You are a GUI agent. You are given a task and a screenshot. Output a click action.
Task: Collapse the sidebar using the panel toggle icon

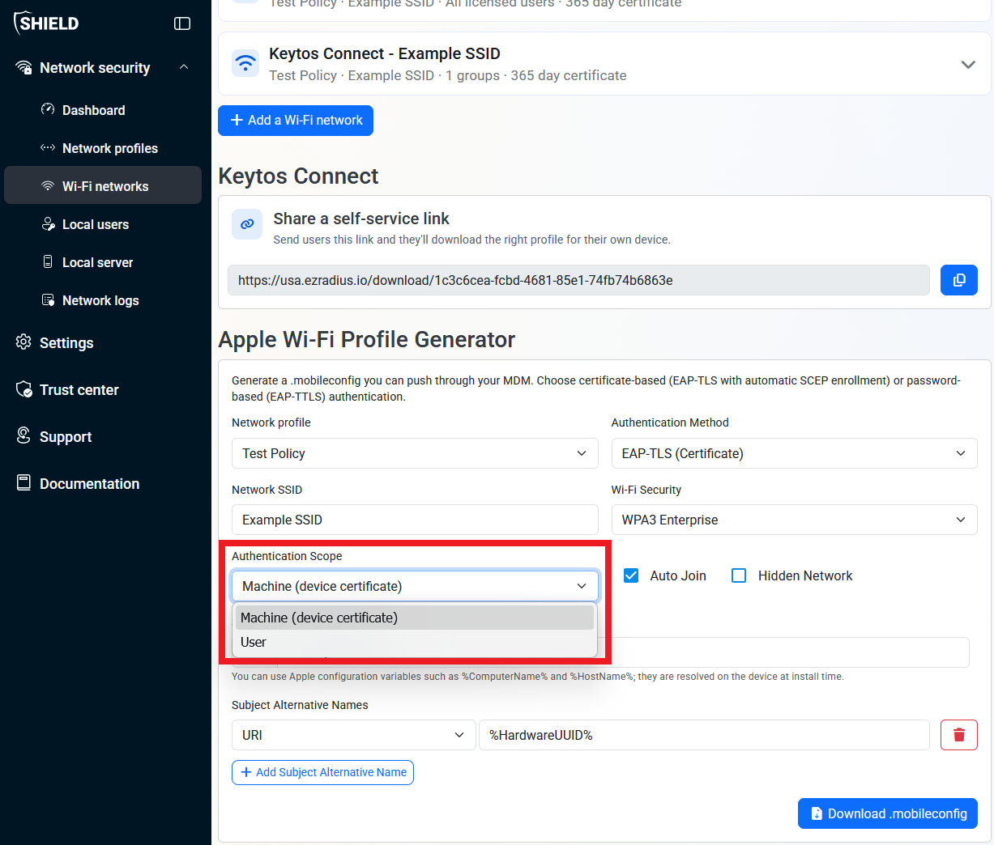click(x=182, y=23)
